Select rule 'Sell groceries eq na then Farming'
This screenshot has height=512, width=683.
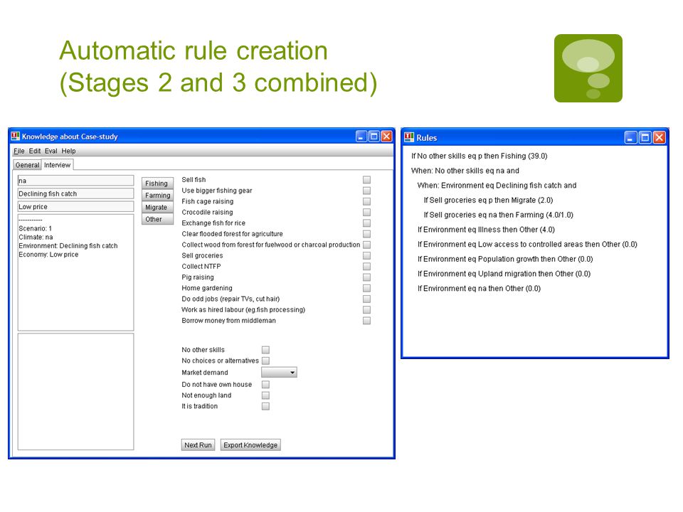tap(498, 215)
